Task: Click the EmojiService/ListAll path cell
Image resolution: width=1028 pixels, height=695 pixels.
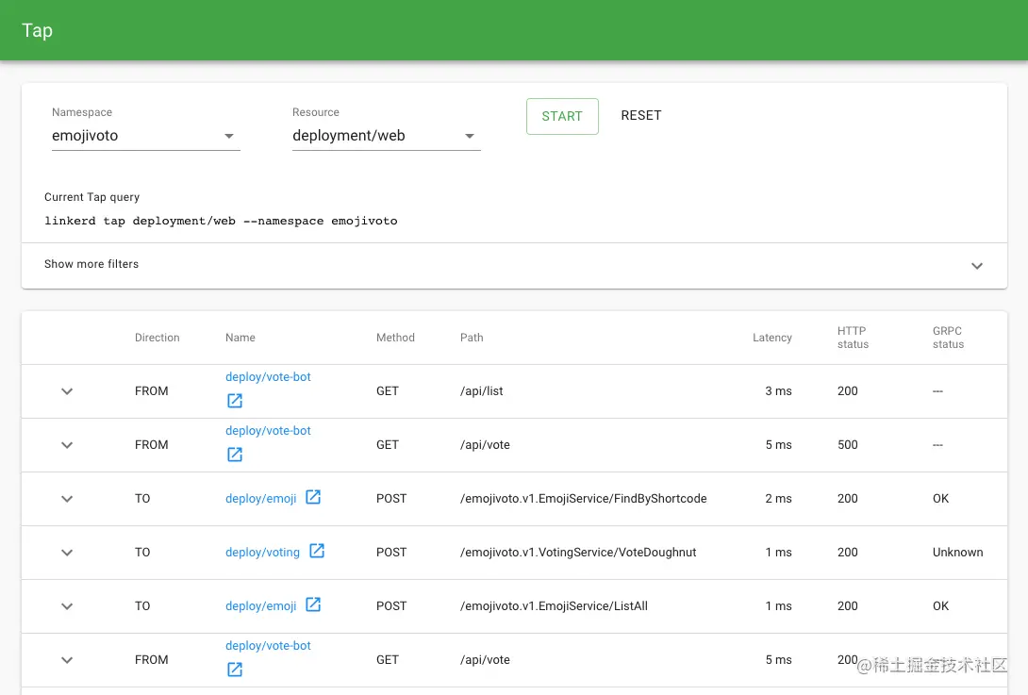Action: click(554, 606)
